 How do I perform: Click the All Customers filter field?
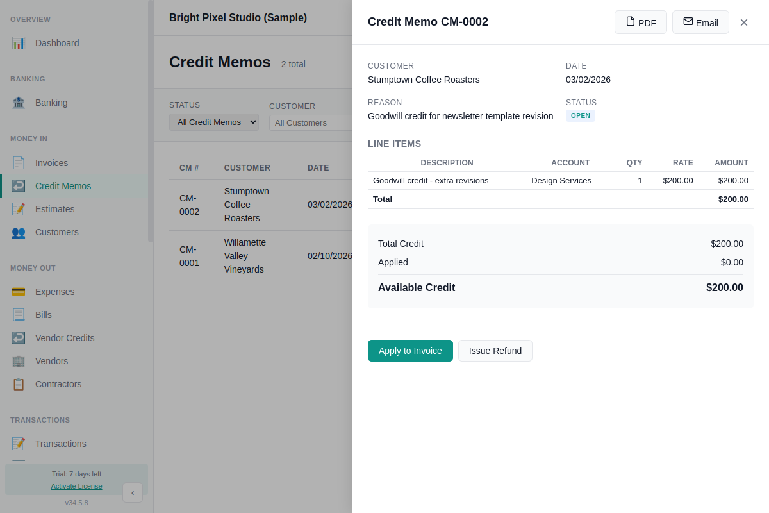pyautogui.click(x=327, y=122)
